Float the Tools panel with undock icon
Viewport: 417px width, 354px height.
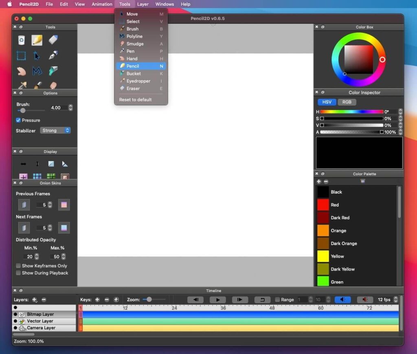coord(21,27)
